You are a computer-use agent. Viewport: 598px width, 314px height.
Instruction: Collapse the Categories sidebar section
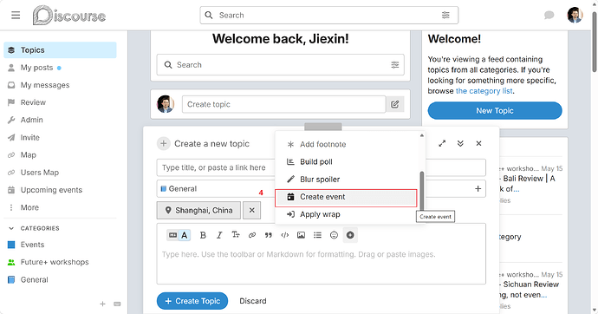(34, 228)
